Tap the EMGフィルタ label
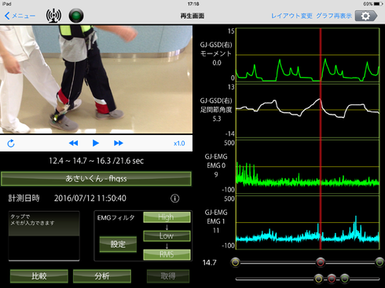 tap(115, 217)
